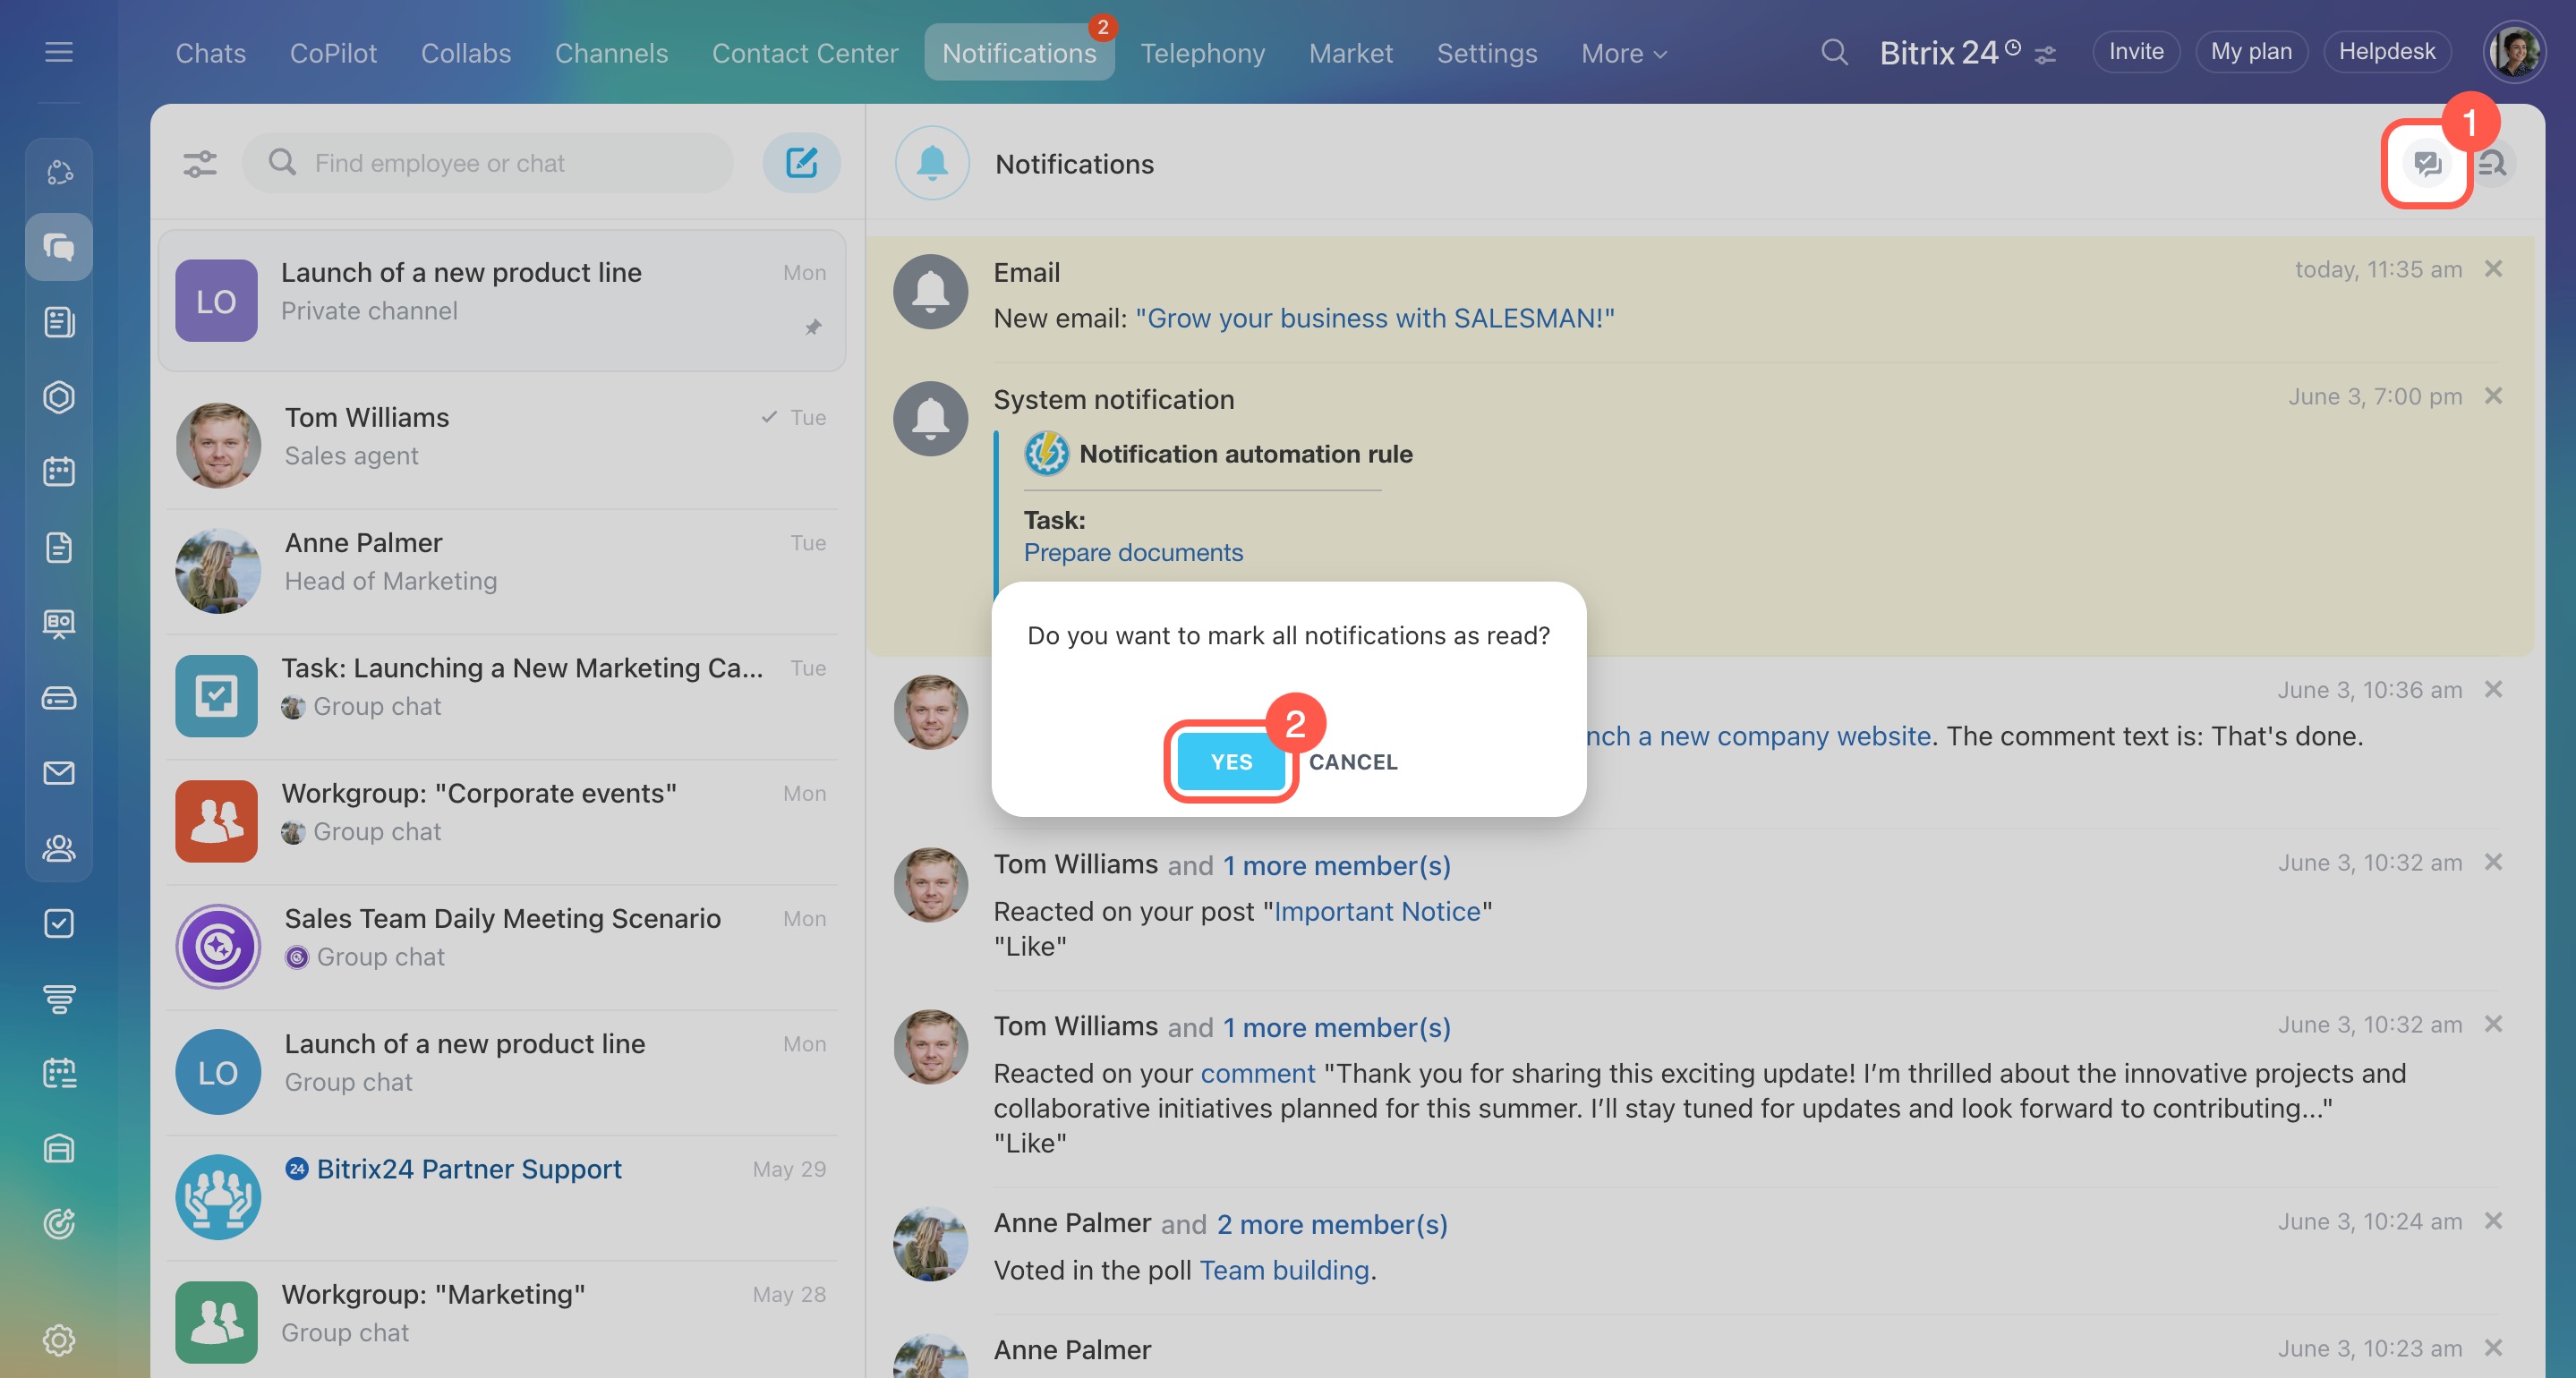Open the Bitrix24 Partner Support chat
Screen dimensions: 2576x1378
502,1196
